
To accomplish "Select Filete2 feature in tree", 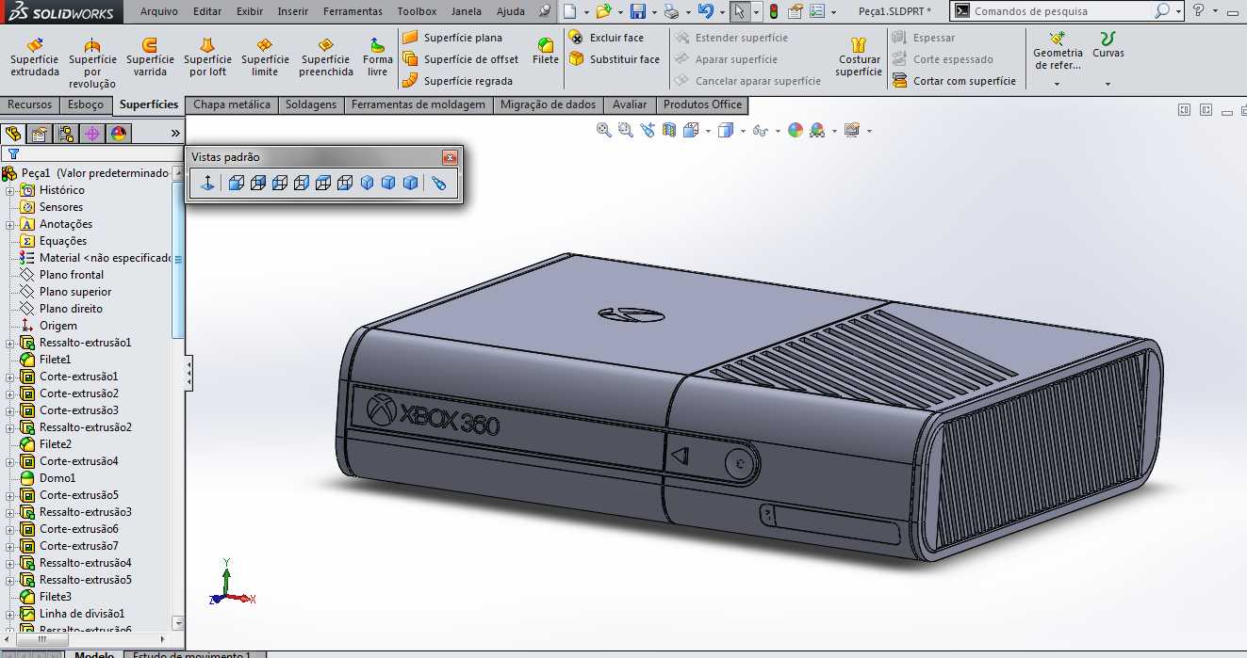I will (45, 444).
